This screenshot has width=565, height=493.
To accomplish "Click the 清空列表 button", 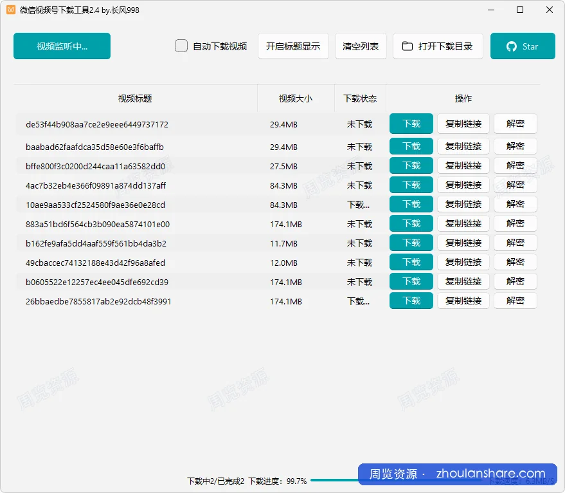I will click(x=361, y=46).
